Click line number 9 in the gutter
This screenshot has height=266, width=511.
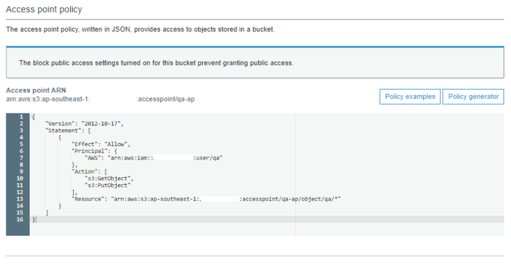21,171
